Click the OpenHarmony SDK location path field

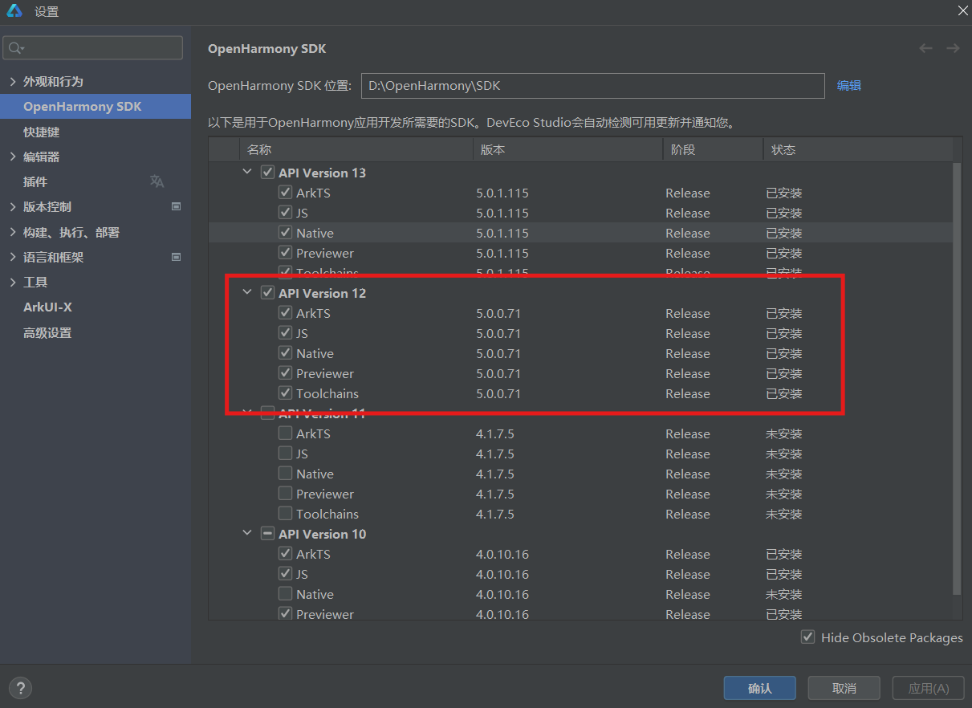pos(592,85)
